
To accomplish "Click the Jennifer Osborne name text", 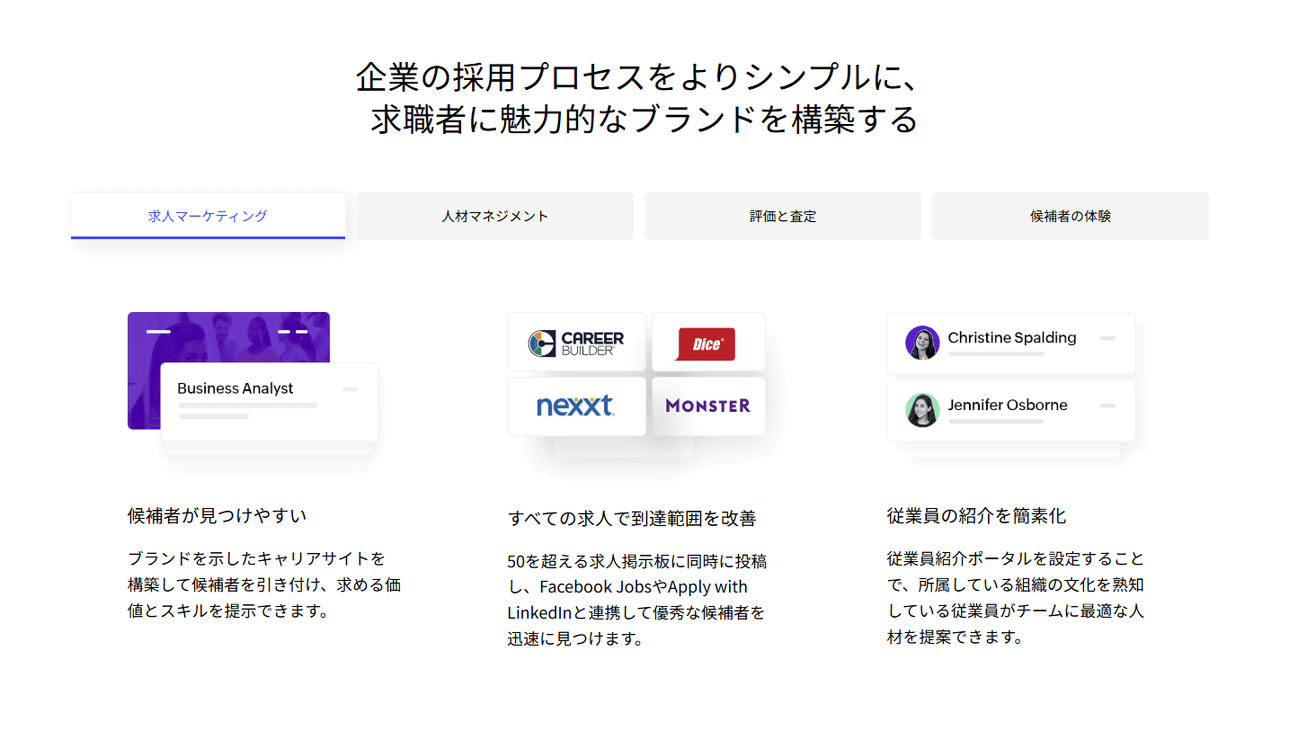I will click(1008, 406).
